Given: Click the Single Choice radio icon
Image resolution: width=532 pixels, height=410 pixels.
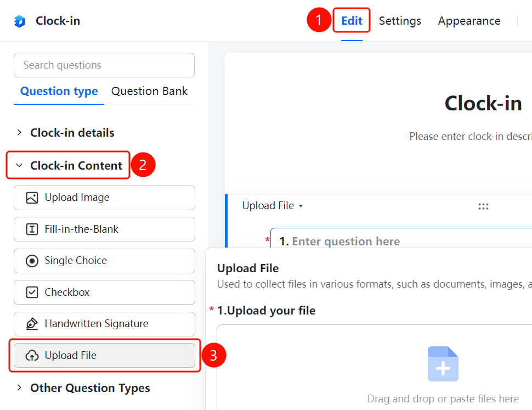Looking at the screenshot, I should (x=32, y=261).
